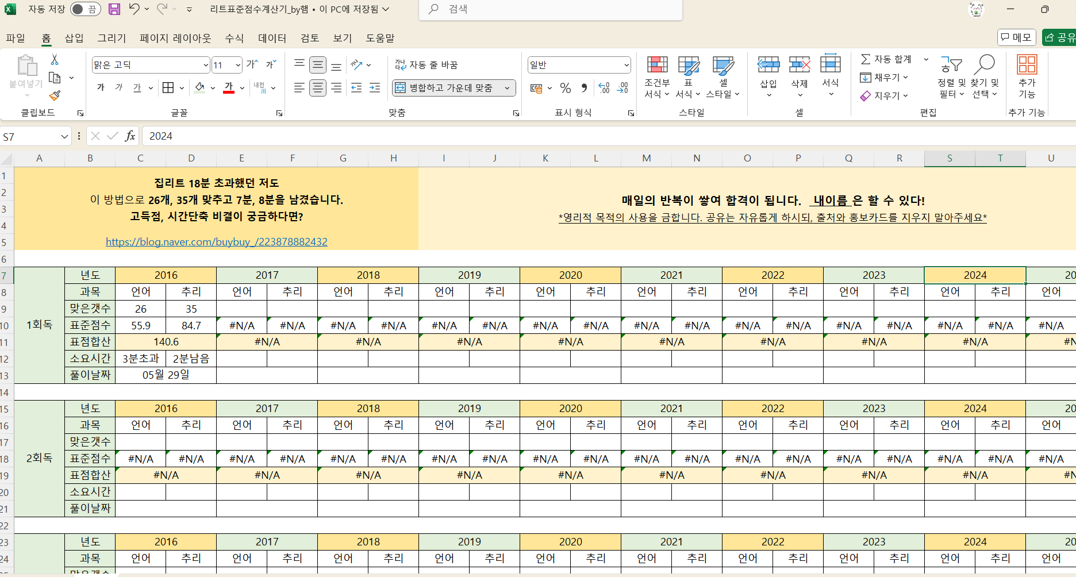
Task: Open the 수식 ribbon tab
Action: [234, 38]
